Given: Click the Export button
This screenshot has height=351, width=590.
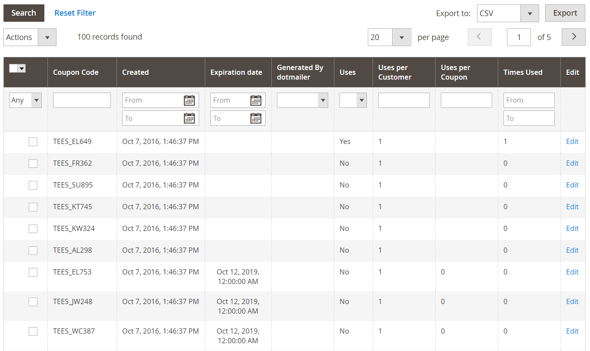Looking at the screenshot, I should click(565, 13).
